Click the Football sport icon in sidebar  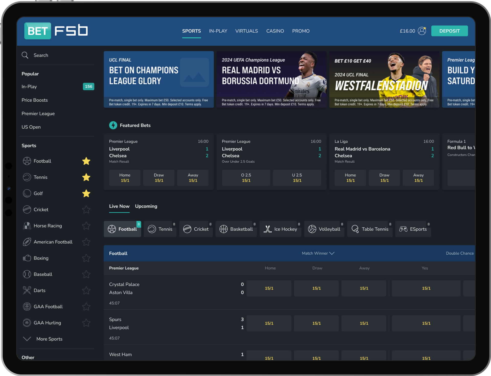tap(26, 161)
